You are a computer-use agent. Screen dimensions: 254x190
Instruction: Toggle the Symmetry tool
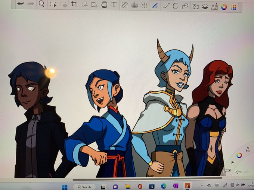pos(144,5)
